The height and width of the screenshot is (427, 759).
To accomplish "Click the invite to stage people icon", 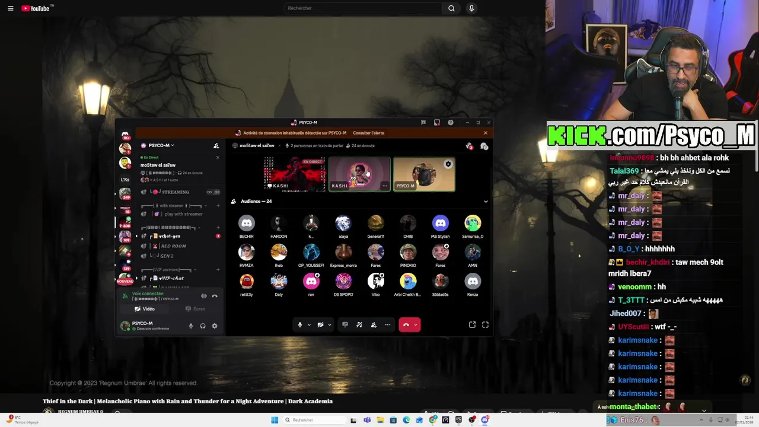I will pos(374,324).
